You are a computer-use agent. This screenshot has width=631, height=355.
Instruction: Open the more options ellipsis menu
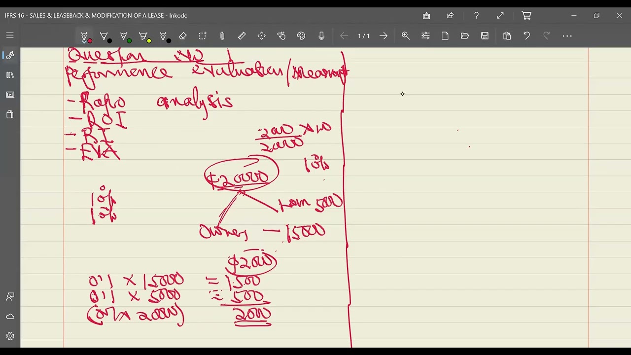click(x=567, y=36)
